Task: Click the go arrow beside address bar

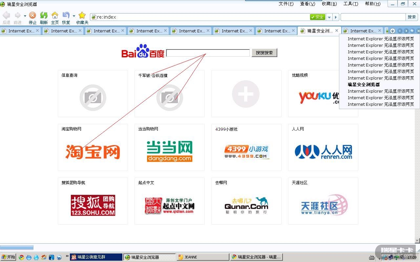Action: pos(336,17)
